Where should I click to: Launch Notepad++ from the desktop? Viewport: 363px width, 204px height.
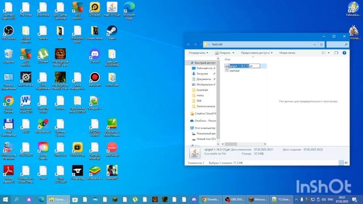pyautogui.click(x=95, y=103)
